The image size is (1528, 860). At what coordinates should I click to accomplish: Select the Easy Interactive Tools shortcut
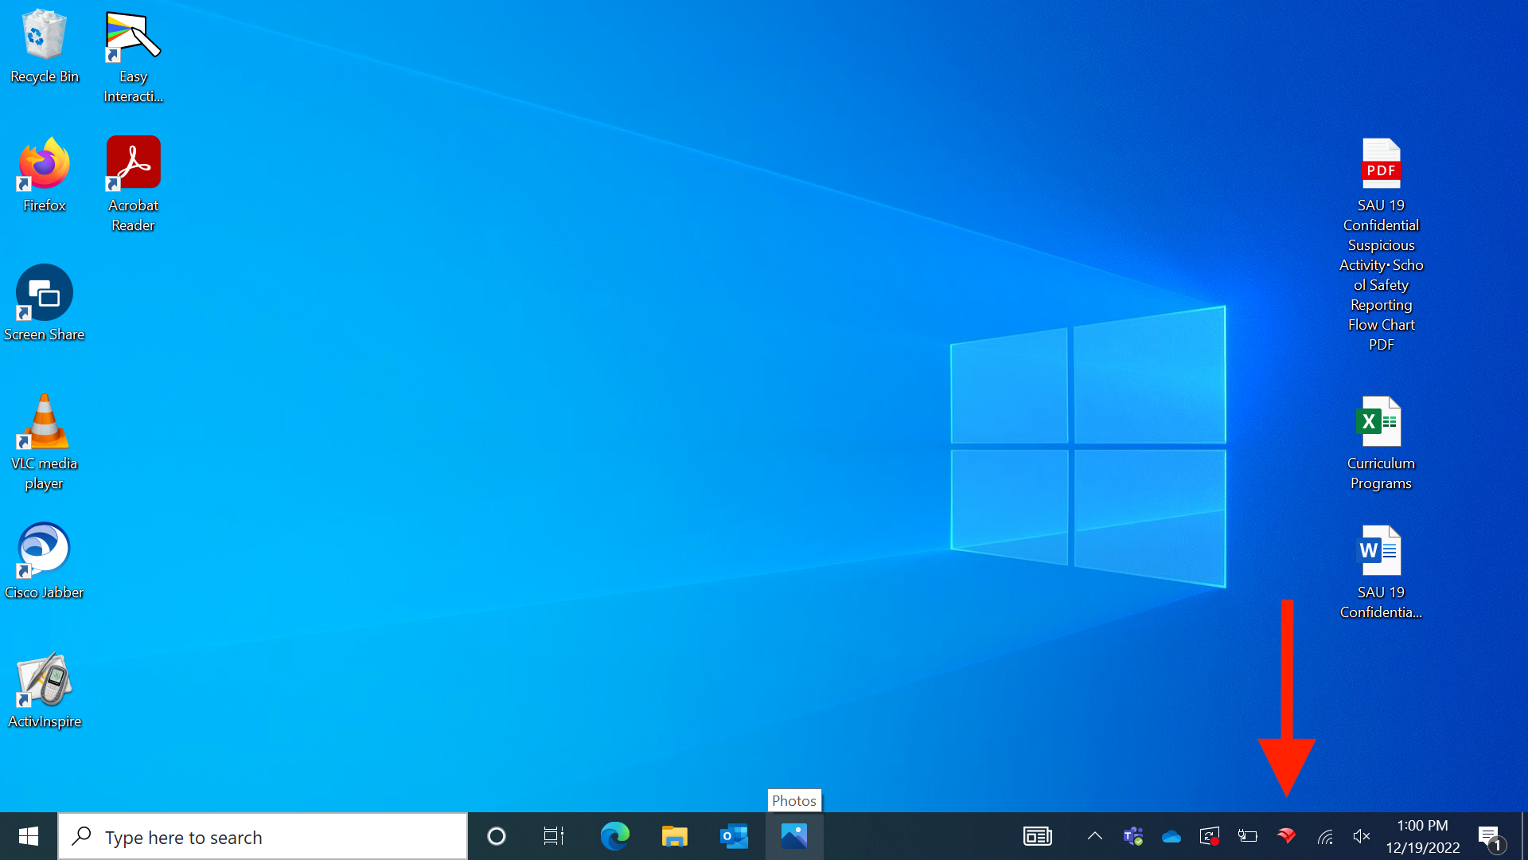coord(133,57)
